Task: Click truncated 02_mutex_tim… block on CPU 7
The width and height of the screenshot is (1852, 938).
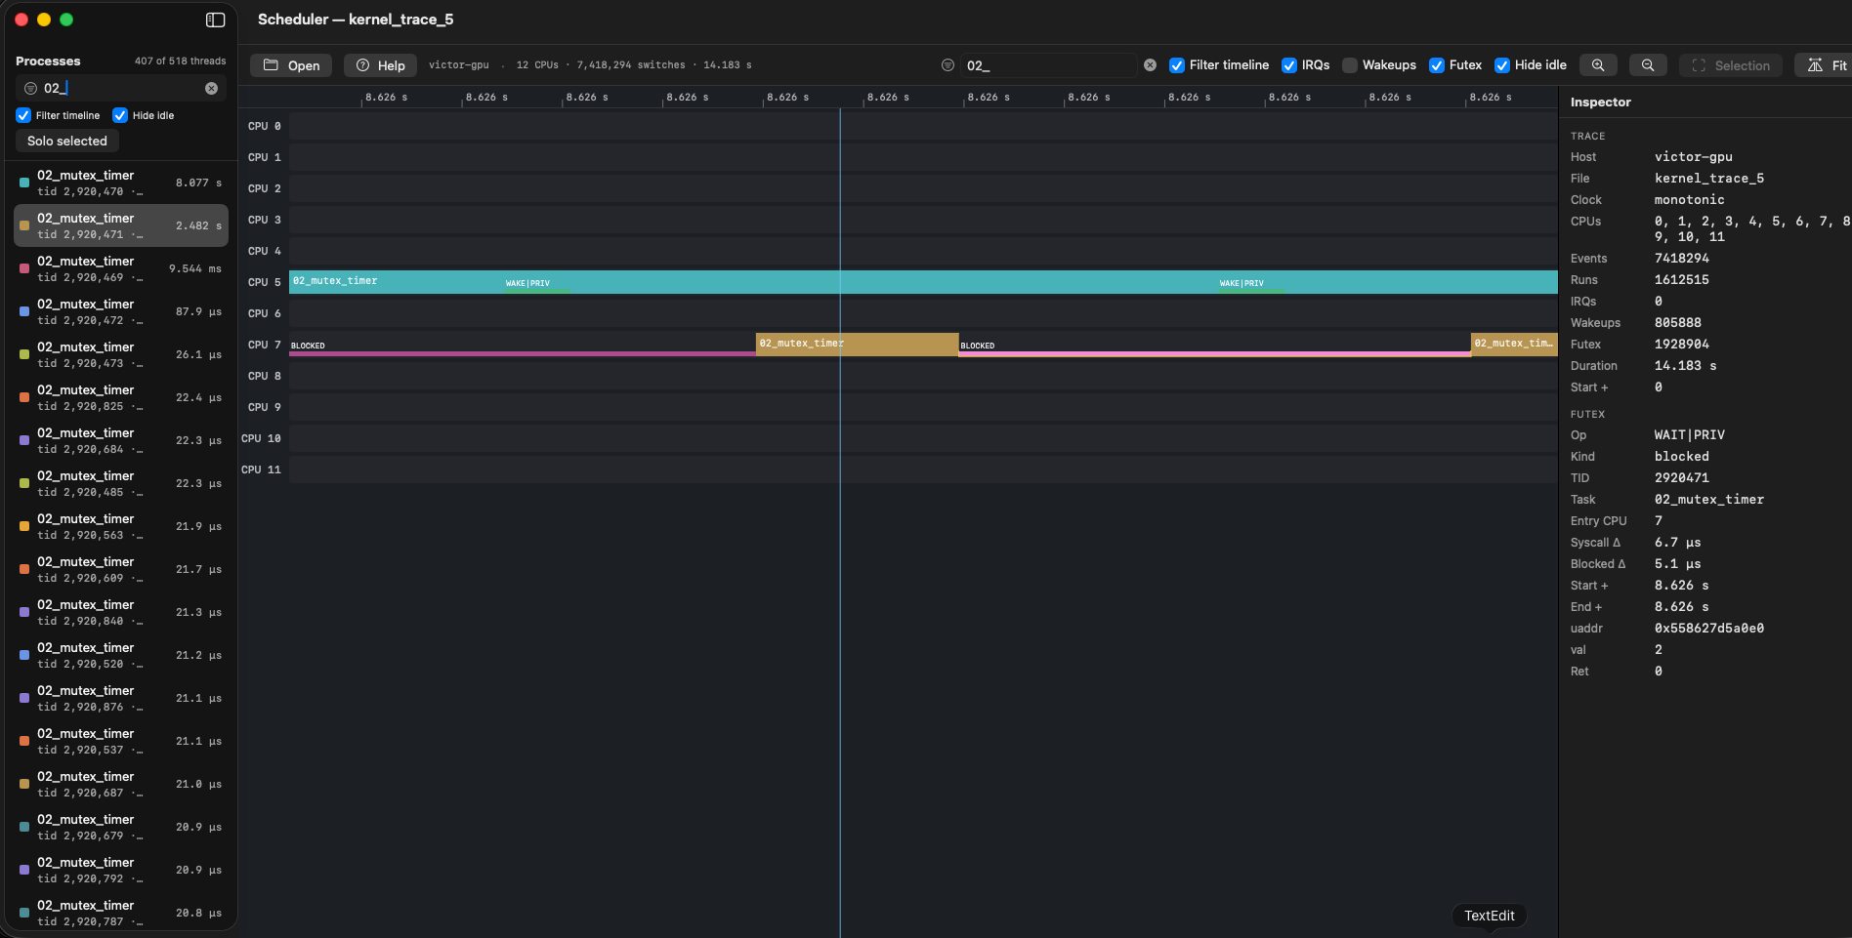Action: tap(1514, 344)
